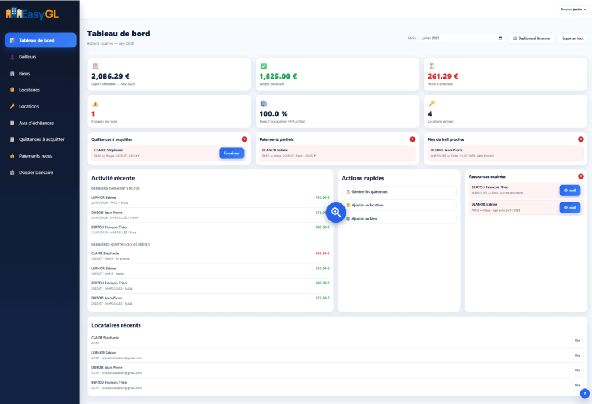
Task: Open calendar picker icon in month field
Action: click(501, 38)
